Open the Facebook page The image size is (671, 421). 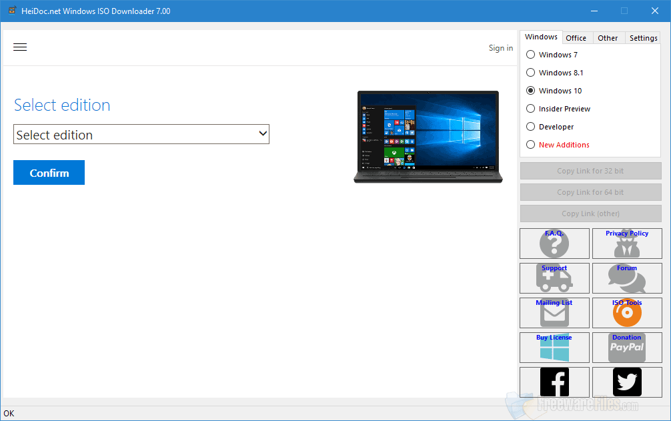pyautogui.click(x=554, y=382)
